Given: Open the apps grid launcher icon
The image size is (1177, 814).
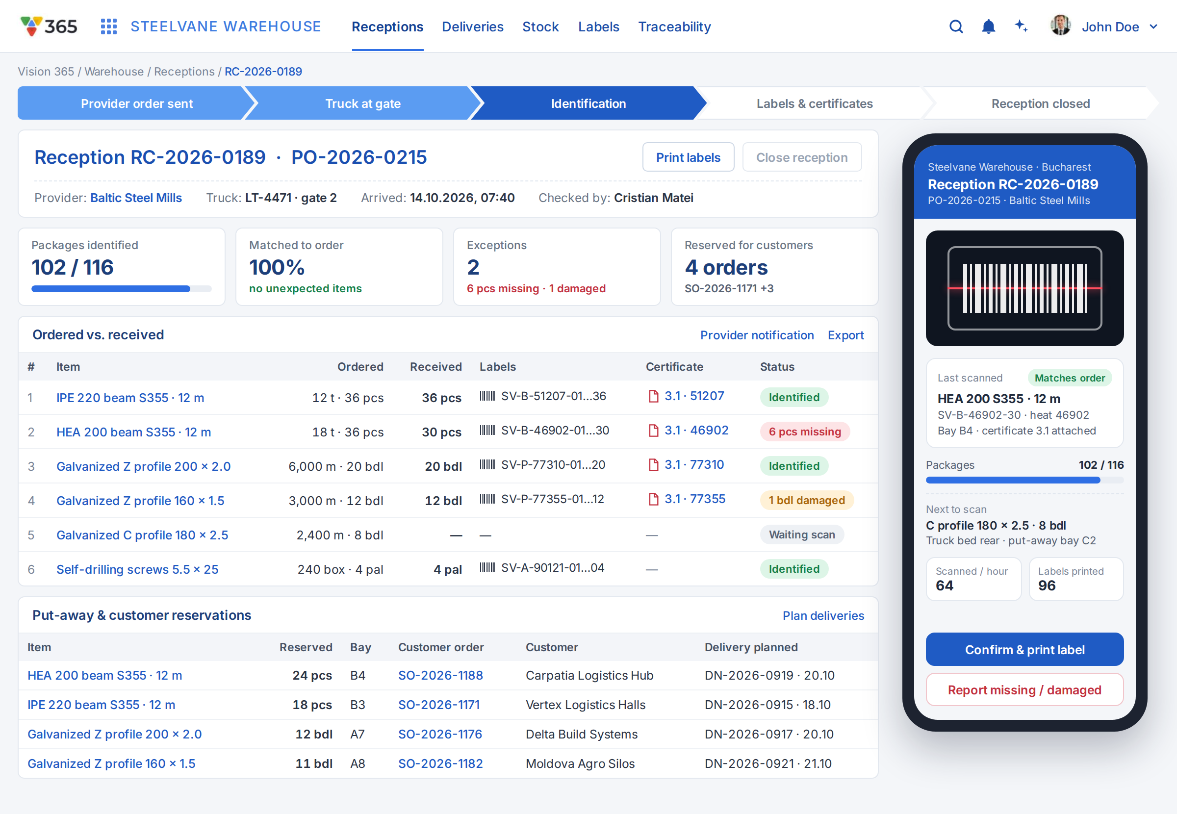Looking at the screenshot, I should [108, 26].
